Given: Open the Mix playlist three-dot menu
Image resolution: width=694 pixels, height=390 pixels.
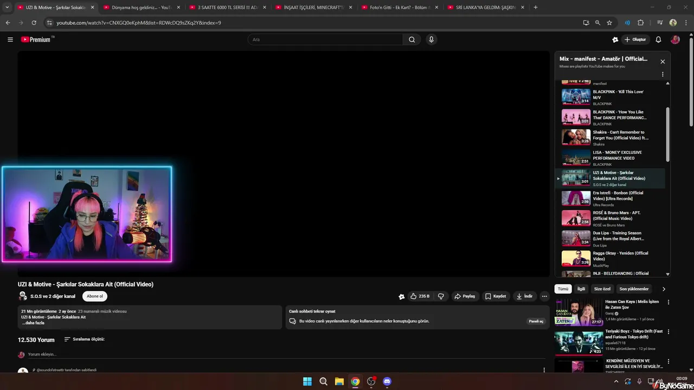Looking at the screenshot, I should point(663,74).
